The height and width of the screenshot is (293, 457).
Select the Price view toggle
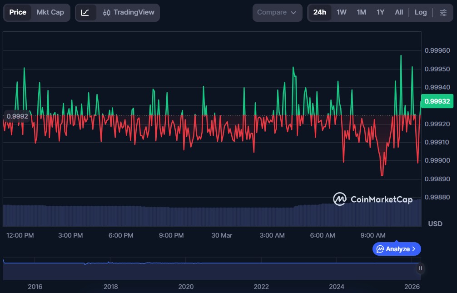pos(18,12)
